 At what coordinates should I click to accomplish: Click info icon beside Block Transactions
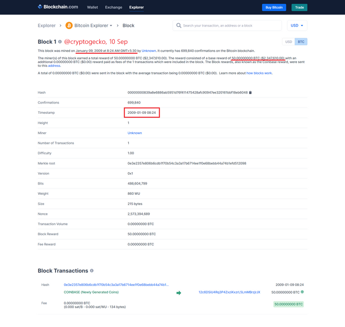click(x=92, y=271)
